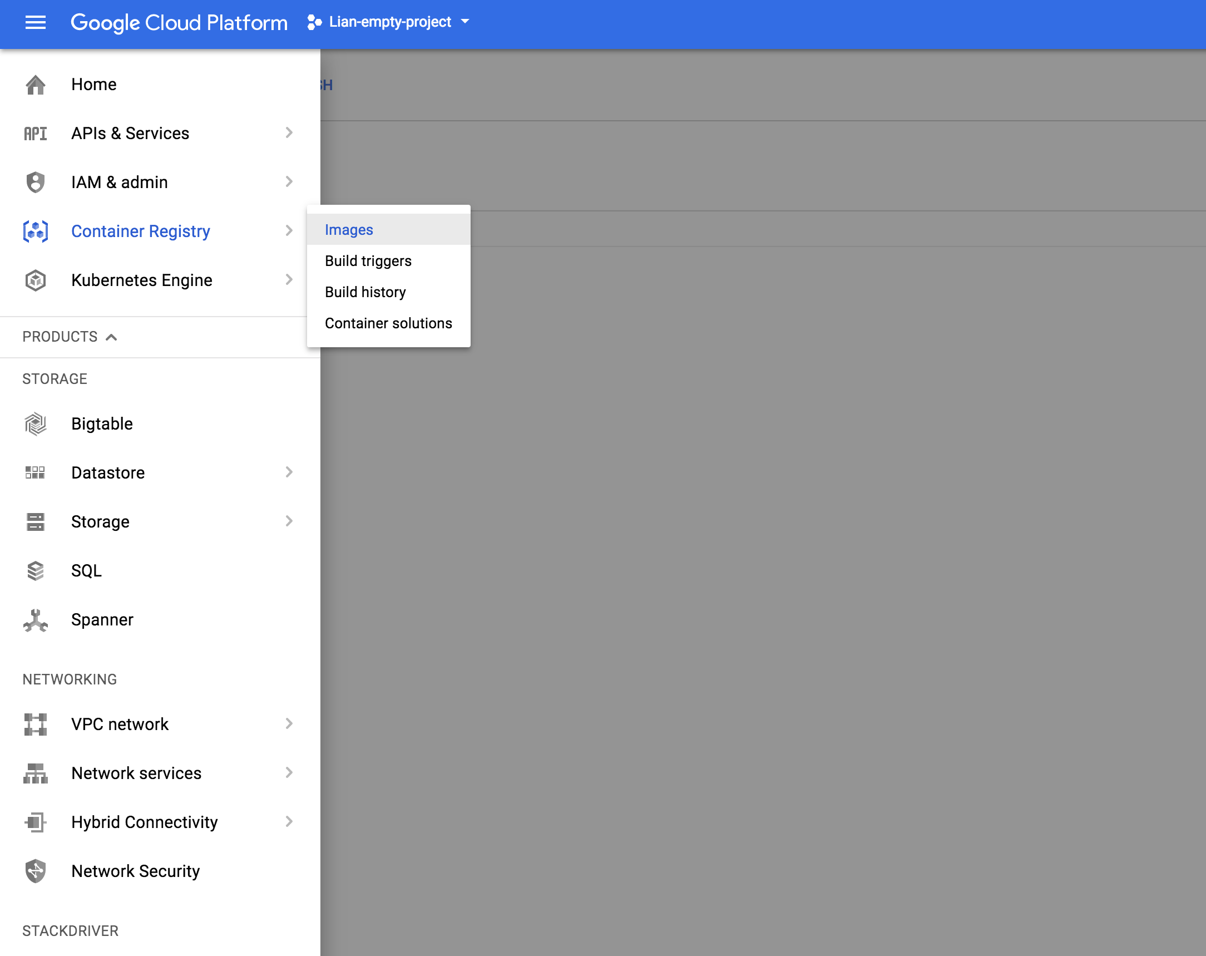Screen dimensions: 1206x956
Task: Open Bigtable product link
Action: 160,423
